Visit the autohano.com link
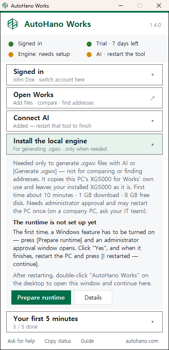The image size is (169, 350). tap(142, 341)
